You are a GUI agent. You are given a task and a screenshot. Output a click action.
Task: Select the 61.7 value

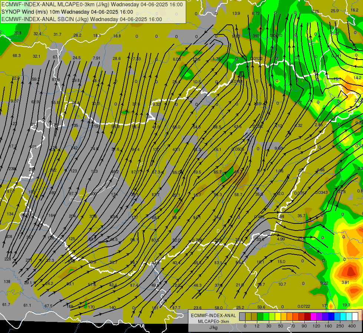(x=6, y=305)
